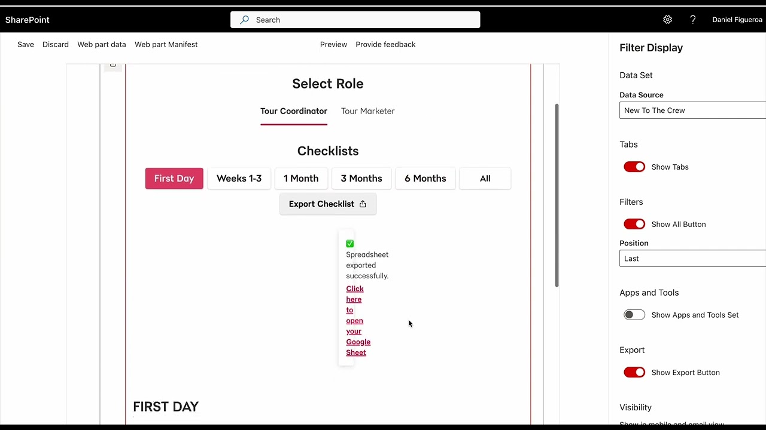
Task: Click the Tabs section label
Action: [628, 145]
